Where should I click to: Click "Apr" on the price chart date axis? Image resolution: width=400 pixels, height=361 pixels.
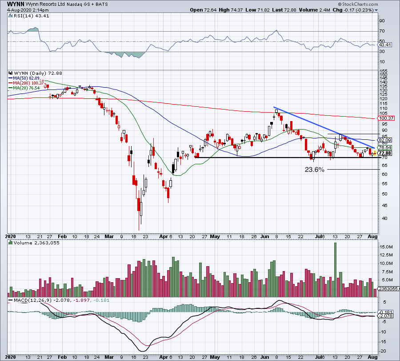click(x=164, y=236)
